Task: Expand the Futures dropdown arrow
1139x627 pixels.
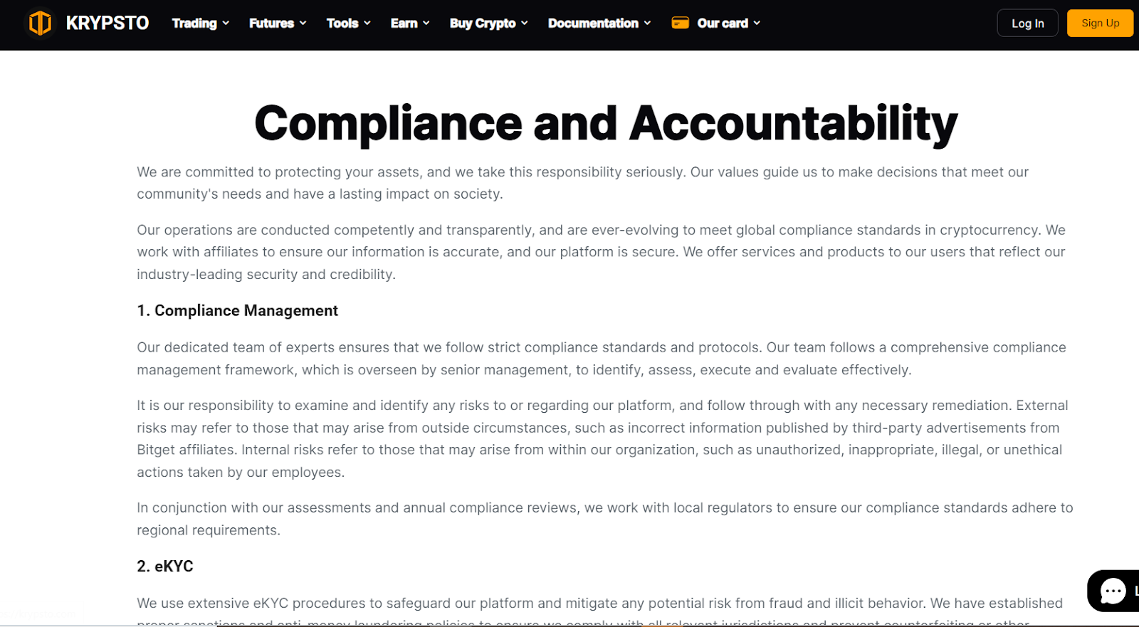Action: point(303,23)
